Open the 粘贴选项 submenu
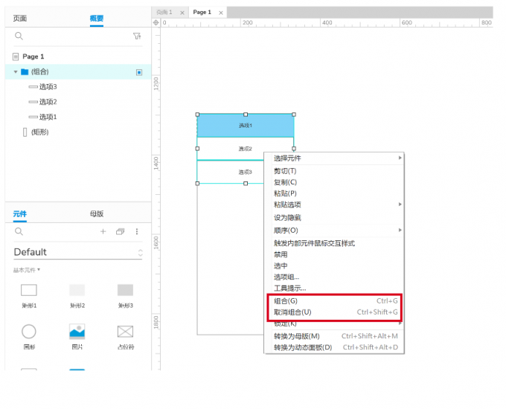 pyautogui.click(x=334, y=204)
